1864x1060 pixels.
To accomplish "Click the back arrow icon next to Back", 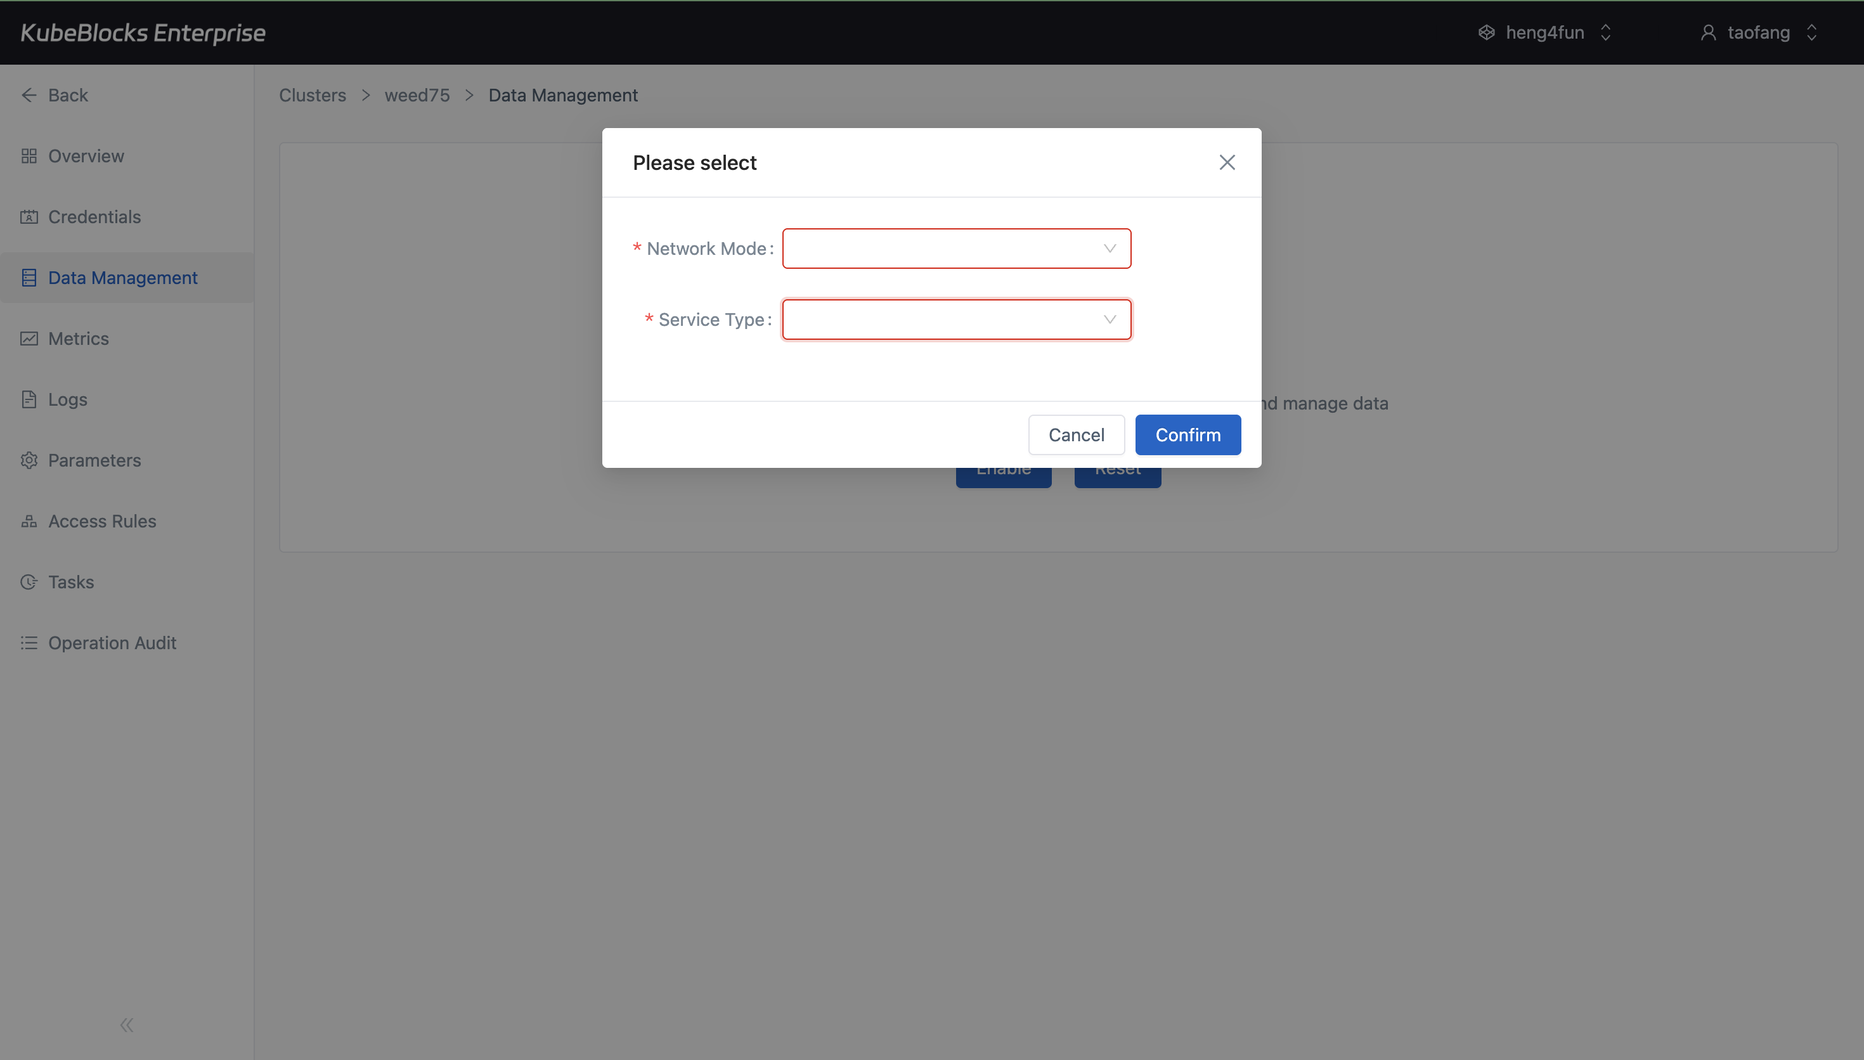I will [x=29, y=94].
